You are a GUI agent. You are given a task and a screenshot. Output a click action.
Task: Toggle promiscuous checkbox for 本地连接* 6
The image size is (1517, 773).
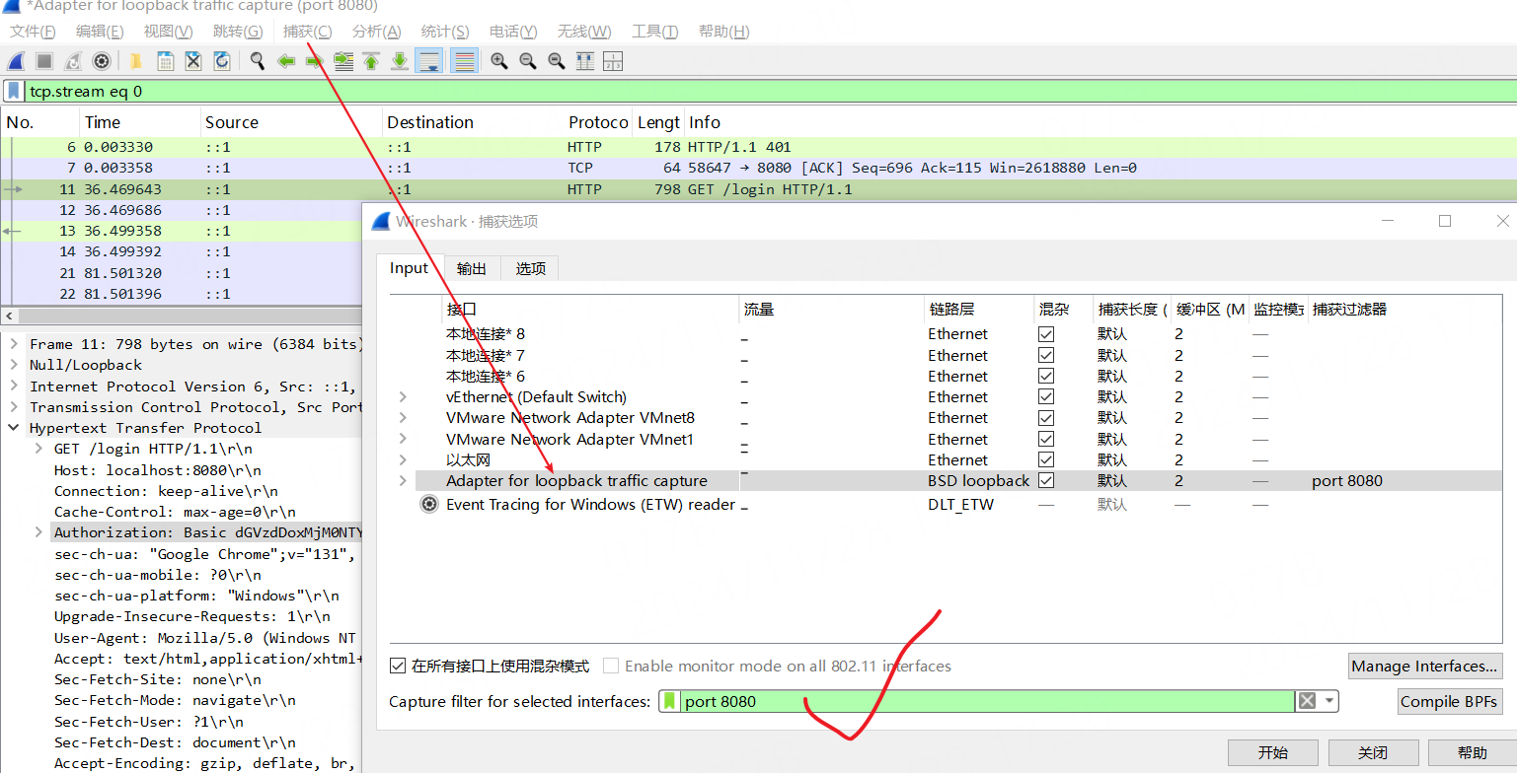1046,376
